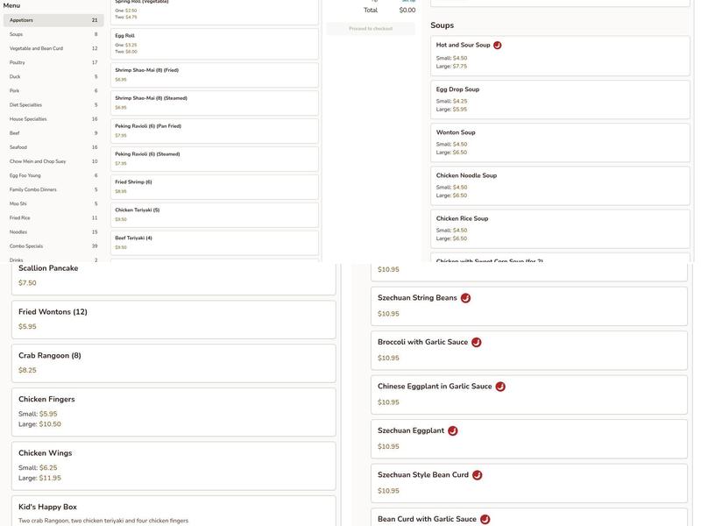Add Egg Roll to the order
Screen dimensions: 701x526
[x=215, y=44]
